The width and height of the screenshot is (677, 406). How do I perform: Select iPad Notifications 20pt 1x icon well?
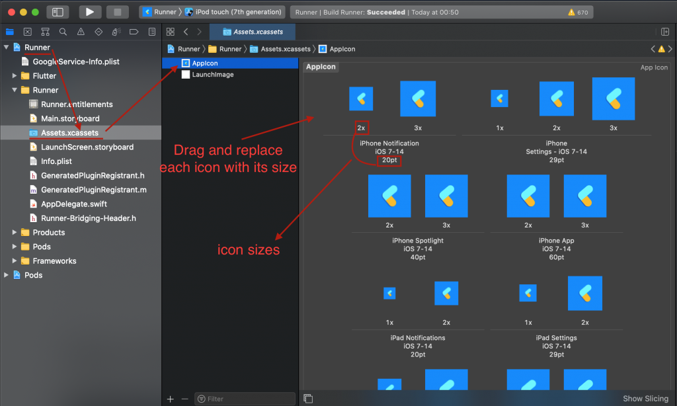tap(389, 294)
